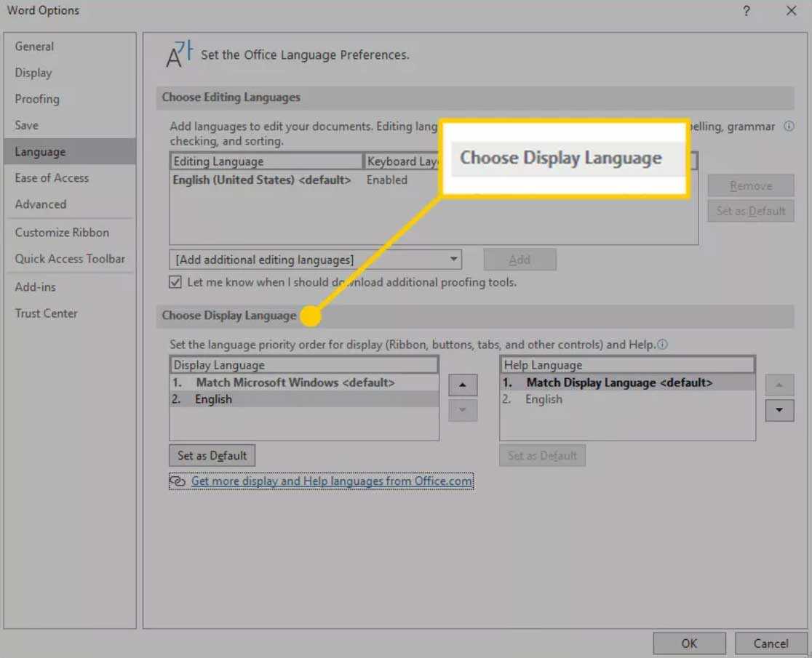The image size is (812, 658).
Task: Move Help language down with arrow button
Action: (779, 410)
